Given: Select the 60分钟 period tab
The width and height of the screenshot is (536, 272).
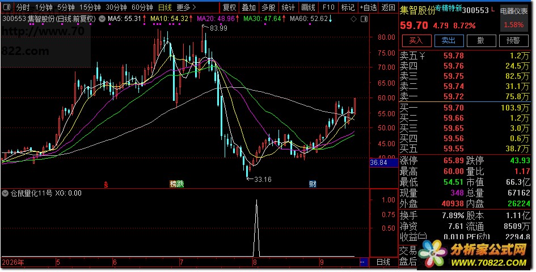Looking at the screenshot, I should (142, 7).
